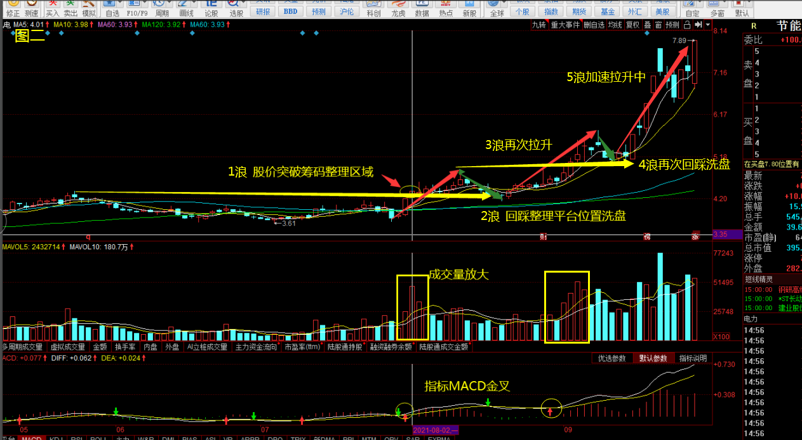This screenshot has height=440, width=802.
Task: Click the 期货 futures button
Action: tap(578, 11)
